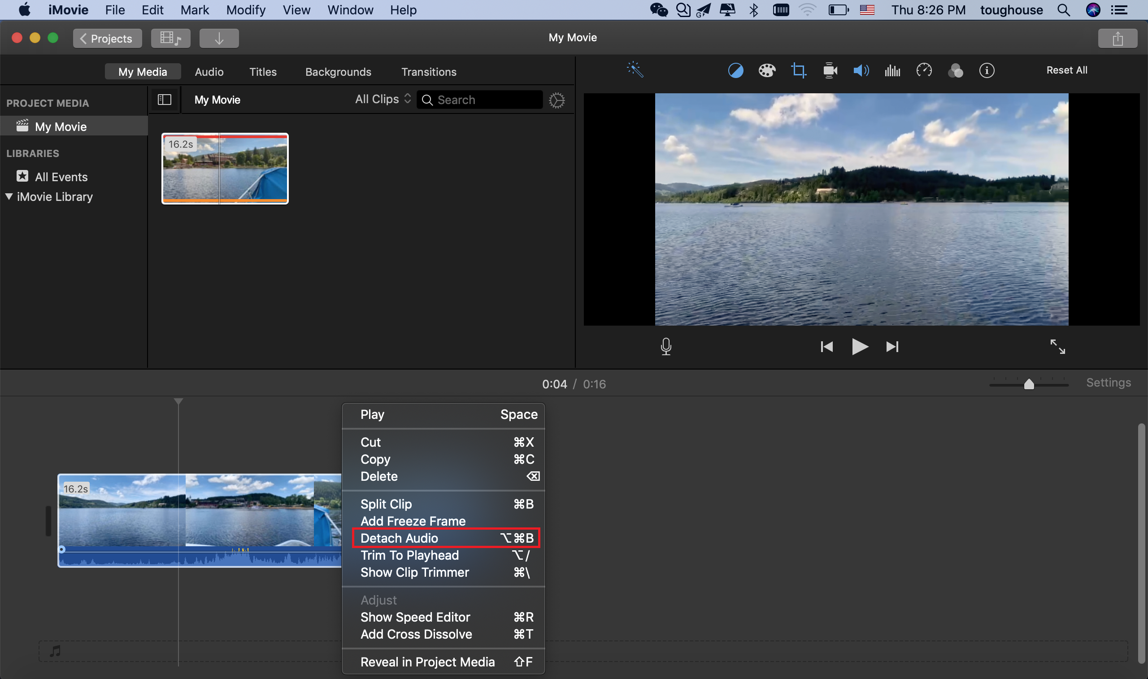Switch to the Transitions tab
Image resolution: width=1148 pixels, height=679 pixels.
[x=428, y=72]
